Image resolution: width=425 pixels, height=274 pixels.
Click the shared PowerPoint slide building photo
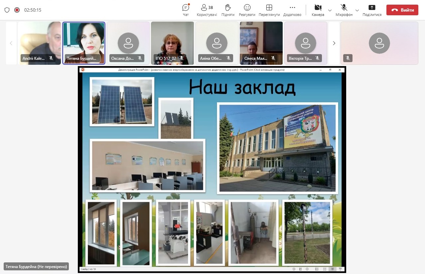(277, 148)
